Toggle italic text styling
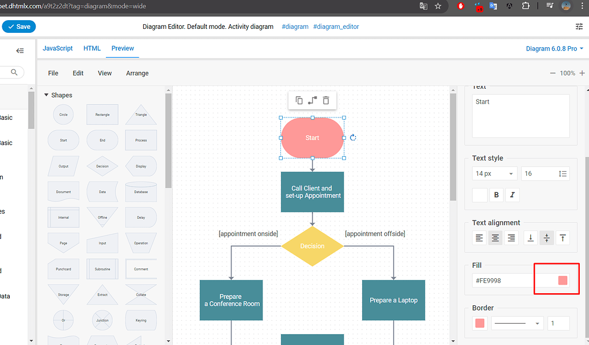The image size is (589, 345). pyautogui.click(x=512, y=194)
